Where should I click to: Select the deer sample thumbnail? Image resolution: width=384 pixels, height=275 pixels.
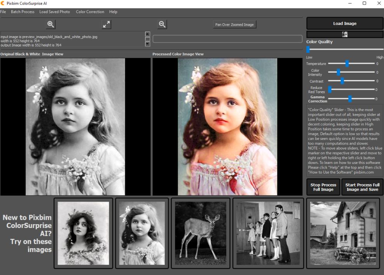coord(201,233)
